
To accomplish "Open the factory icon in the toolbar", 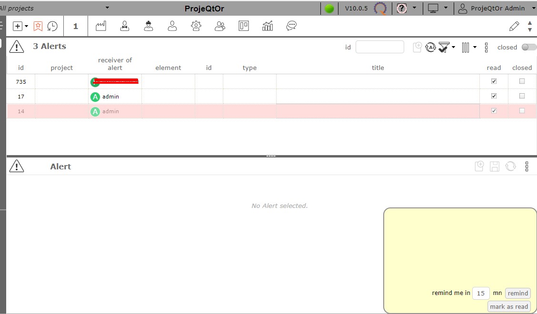I will pyautogui.click(x=101, y=26).
